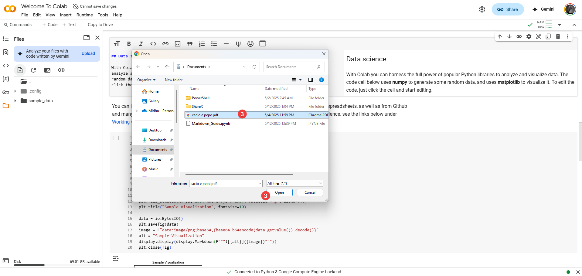Open the variables {x} sidebar icon
This screenshot has height=276, width=582.
pyautogui.click(x=6, y=79)
